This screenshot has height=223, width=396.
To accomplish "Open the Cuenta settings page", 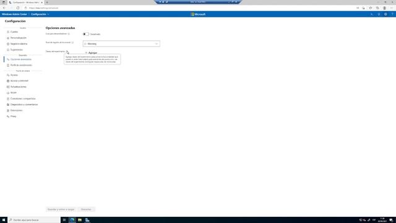I will (14, 32).
